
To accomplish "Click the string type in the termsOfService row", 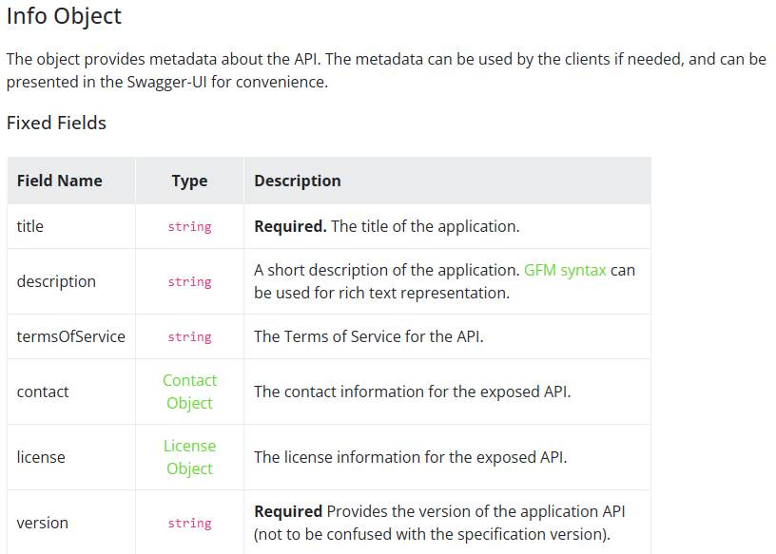I will point(189,337).
